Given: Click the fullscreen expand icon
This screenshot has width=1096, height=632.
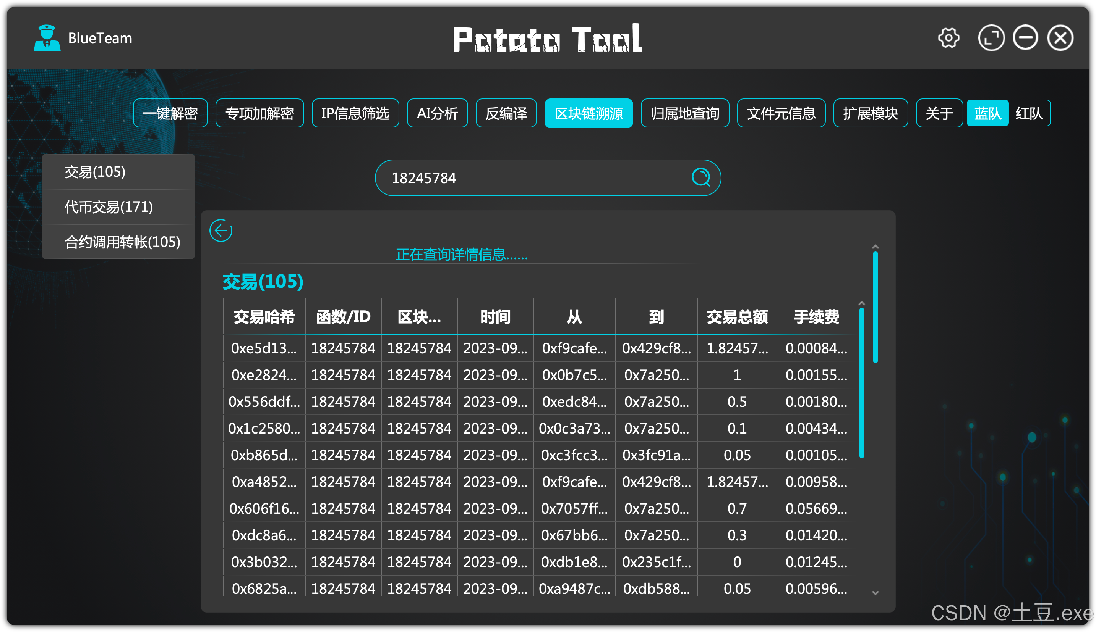Looking at the screenshot, I should pyautogui.click(x=991, y=38).
